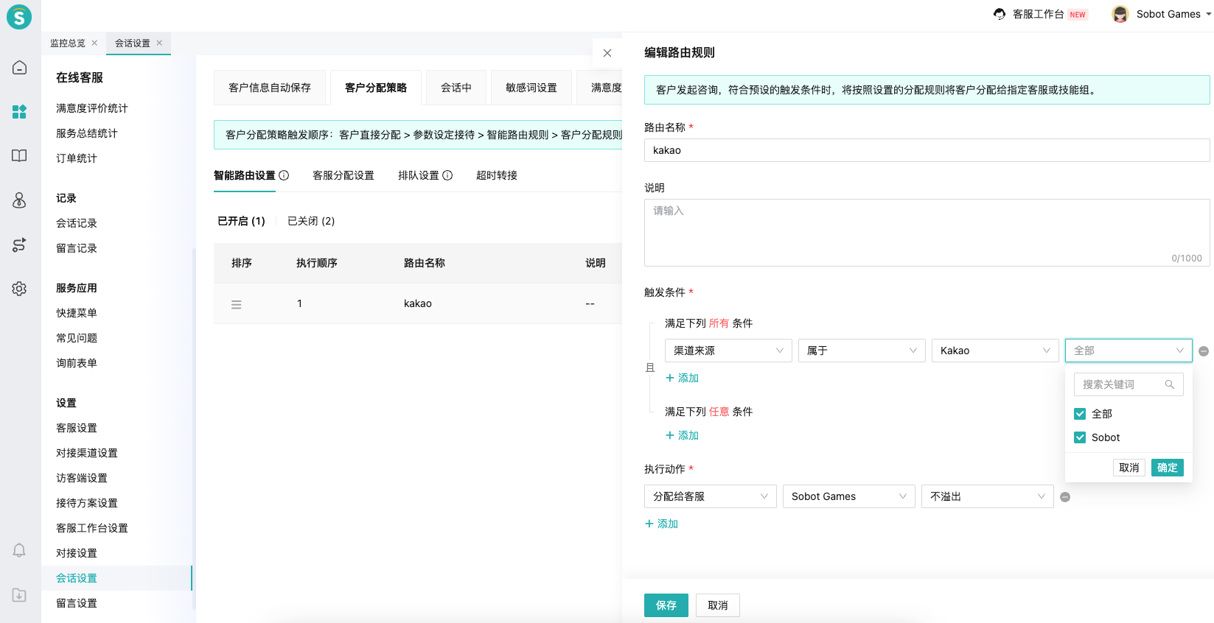Click the info icon beside 排队设置
The image size is (1214, 623).
447,175
